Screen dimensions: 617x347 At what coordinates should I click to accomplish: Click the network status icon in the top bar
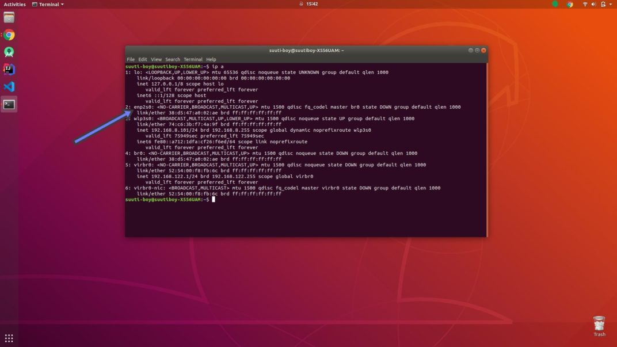[585, 4]
